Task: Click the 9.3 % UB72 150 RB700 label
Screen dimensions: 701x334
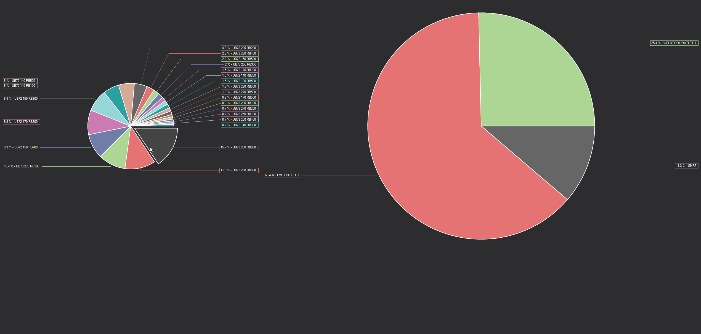Action: (21, 147)
